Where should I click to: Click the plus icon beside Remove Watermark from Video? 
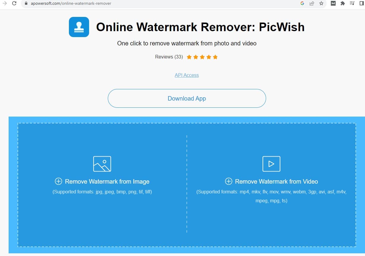228,181
